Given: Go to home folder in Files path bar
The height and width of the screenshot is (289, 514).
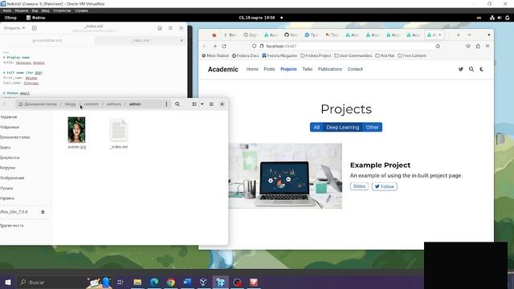Looking at the screenshot, I should pos(38,104).
